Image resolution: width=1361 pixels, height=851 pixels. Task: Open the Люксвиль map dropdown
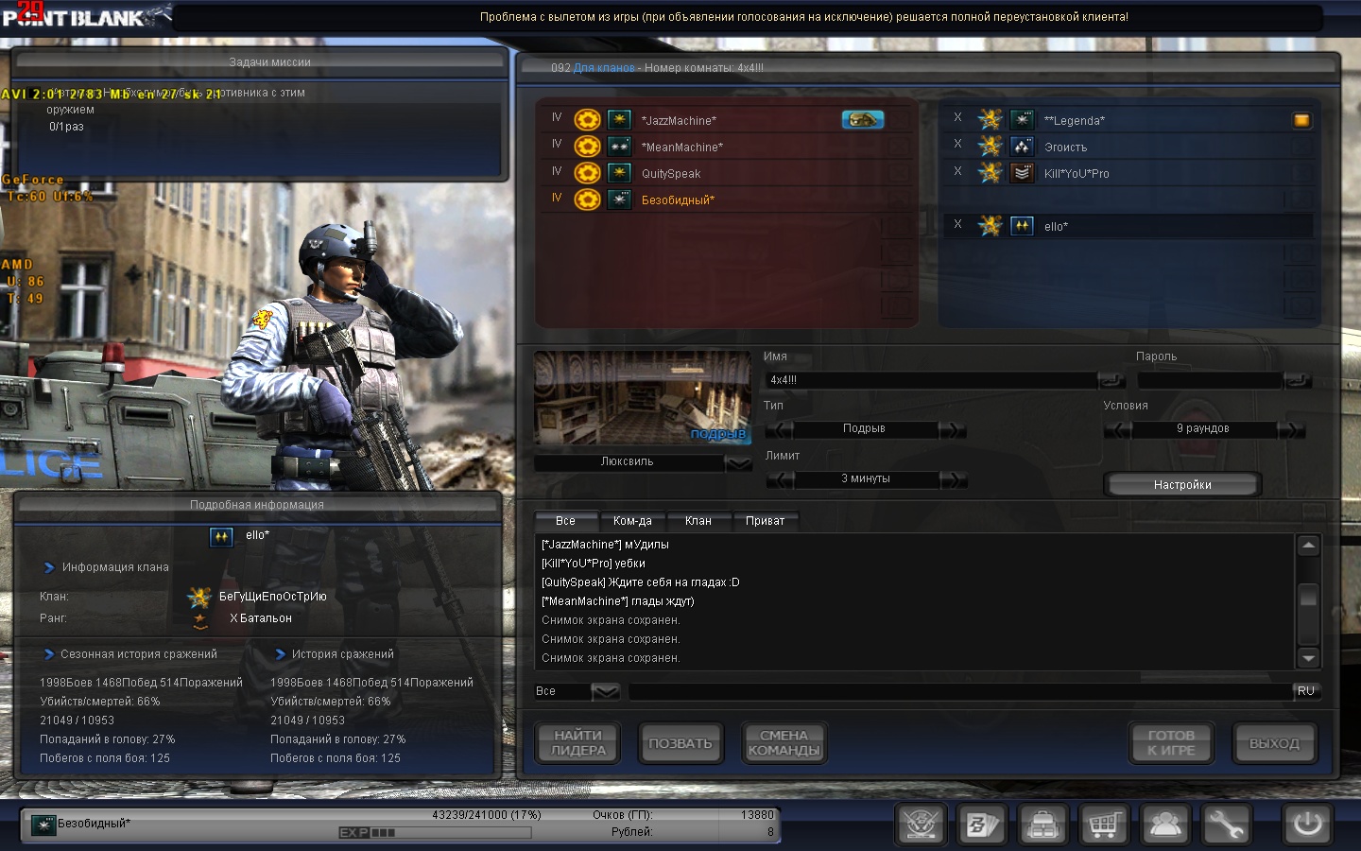tap(738, 462)
